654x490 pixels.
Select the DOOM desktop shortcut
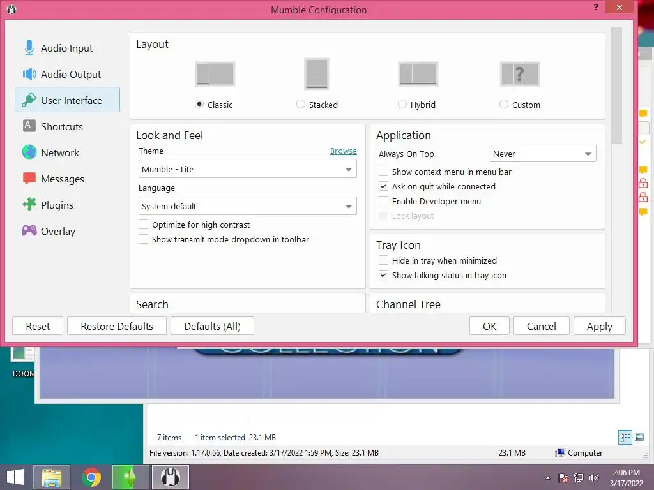[x=23, y=362]
